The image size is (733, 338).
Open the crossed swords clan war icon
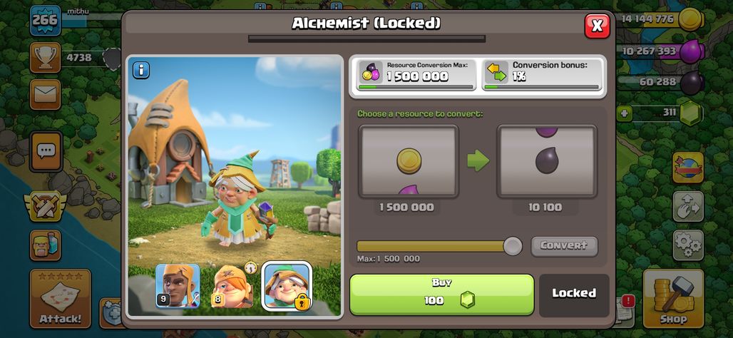(46, 206)
